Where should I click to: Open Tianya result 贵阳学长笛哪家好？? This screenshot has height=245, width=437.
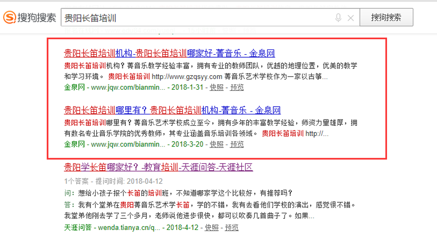[x=158, y=167]
